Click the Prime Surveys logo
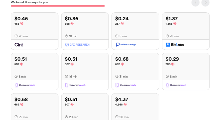Image resolution: width=224 pixels, height=120 pixels. coord(126,45)
